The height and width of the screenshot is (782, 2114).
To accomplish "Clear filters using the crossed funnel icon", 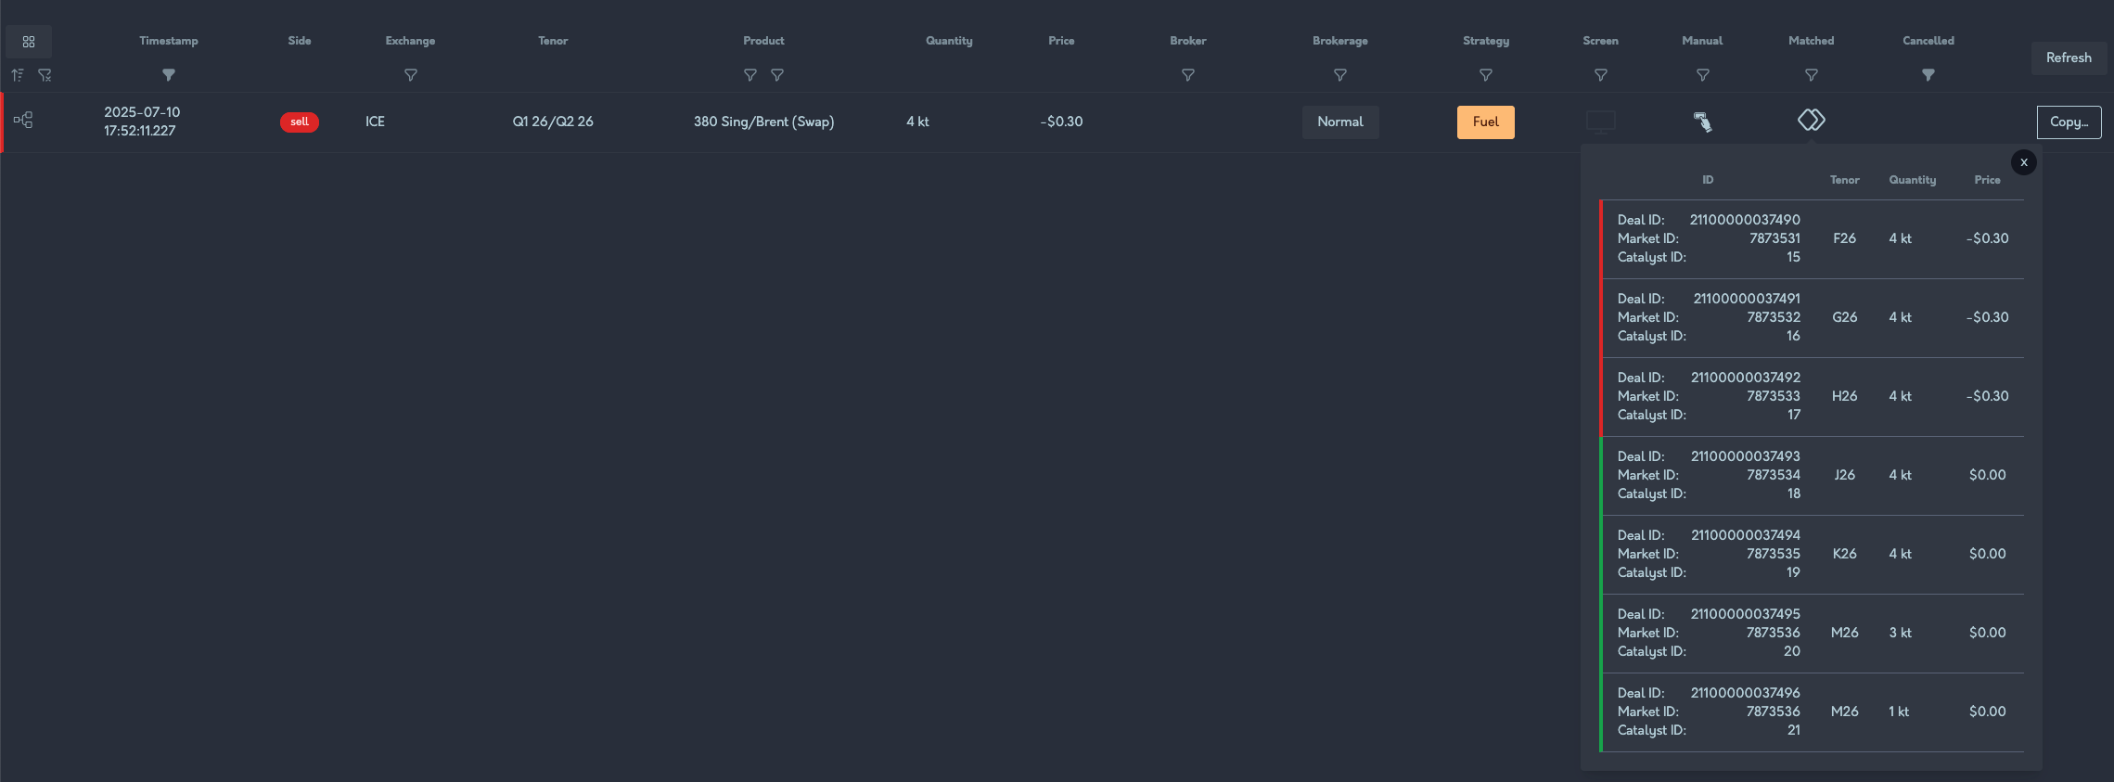I will 45,75.
